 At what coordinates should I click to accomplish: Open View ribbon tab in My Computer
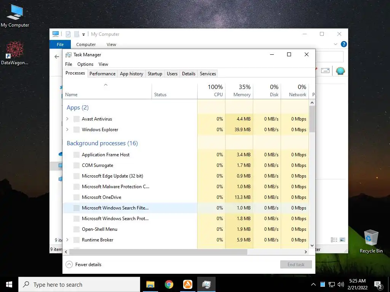[x=112, y=44]
